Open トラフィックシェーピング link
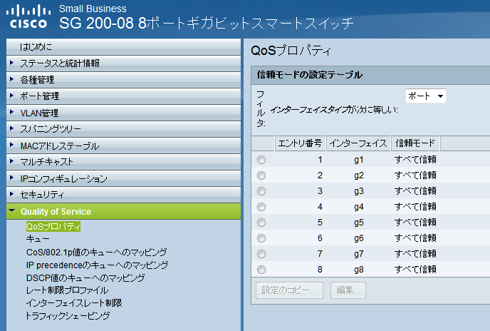This screenshot has width=490, height=331. [x=68, y=315]
